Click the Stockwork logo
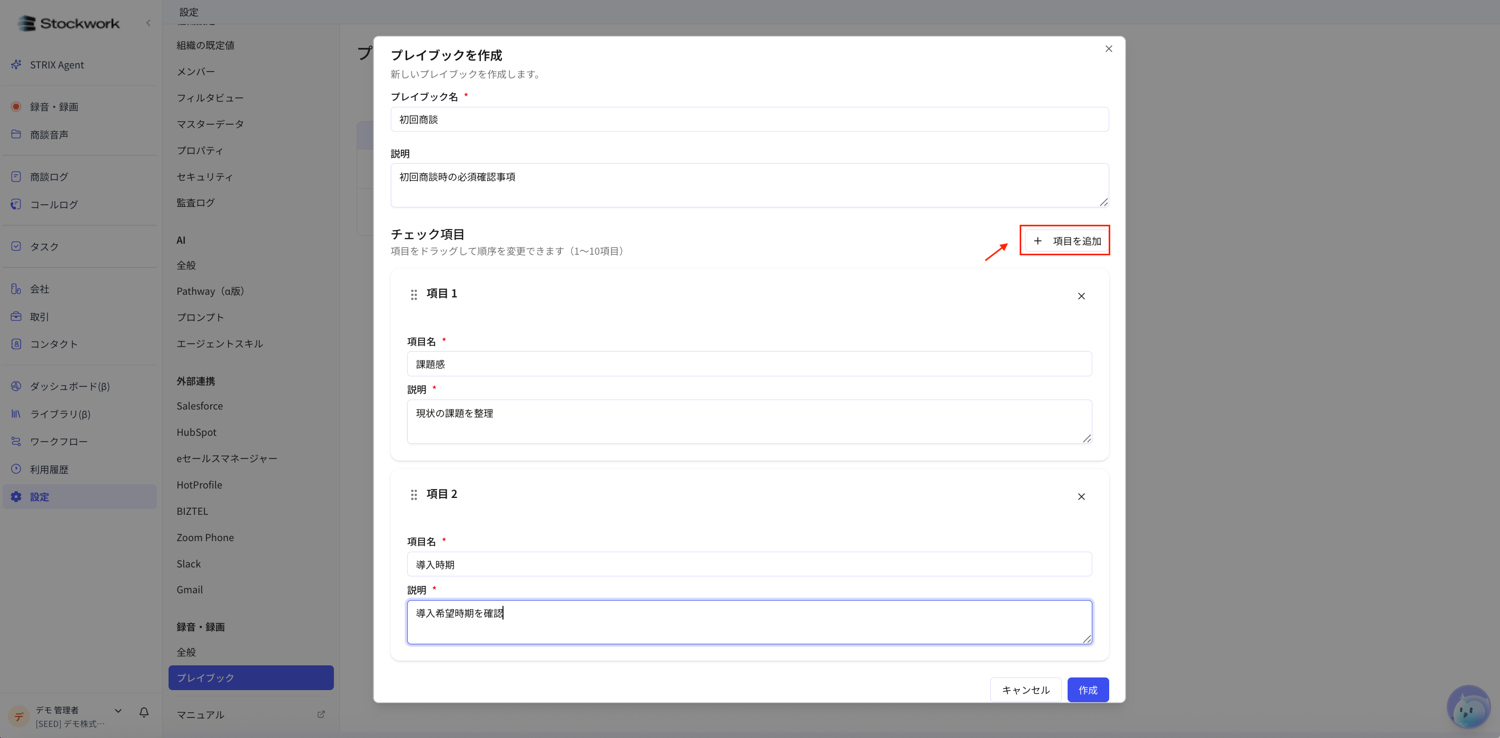 point(68,23)
